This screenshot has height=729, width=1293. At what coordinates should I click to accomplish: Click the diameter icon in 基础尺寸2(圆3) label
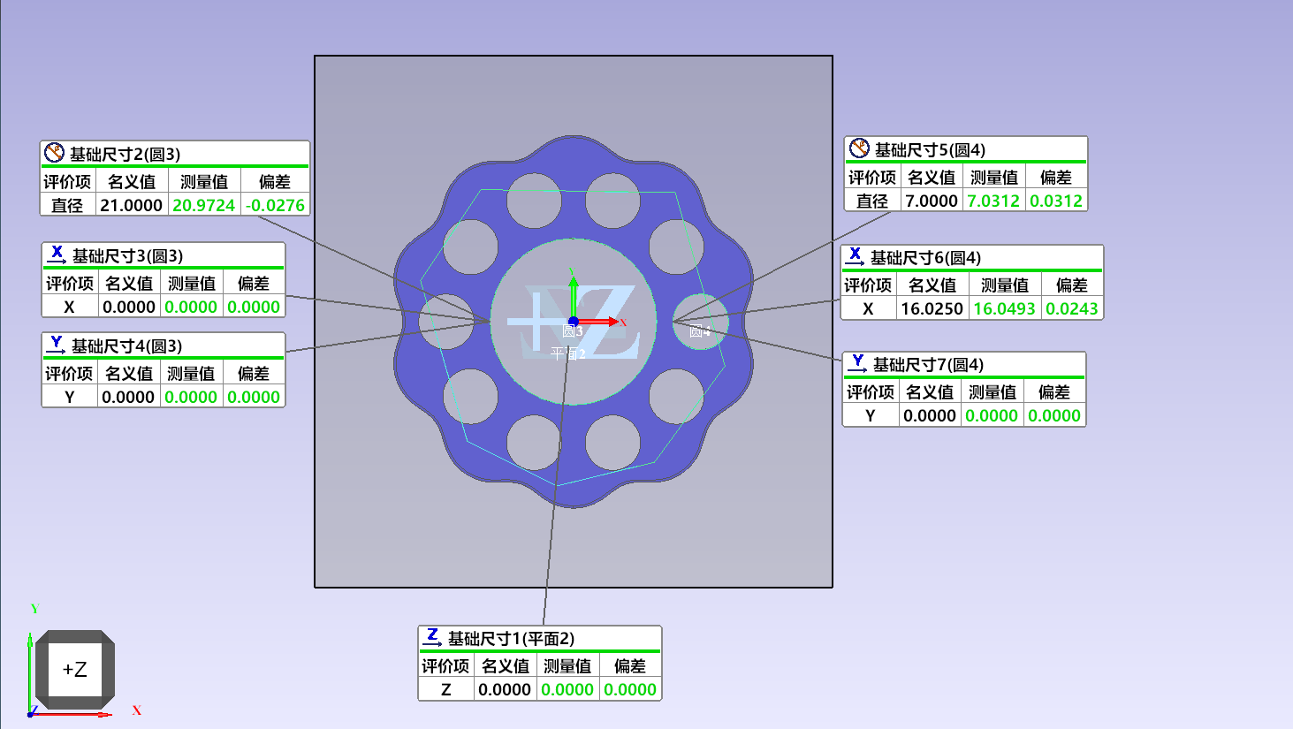55,153
